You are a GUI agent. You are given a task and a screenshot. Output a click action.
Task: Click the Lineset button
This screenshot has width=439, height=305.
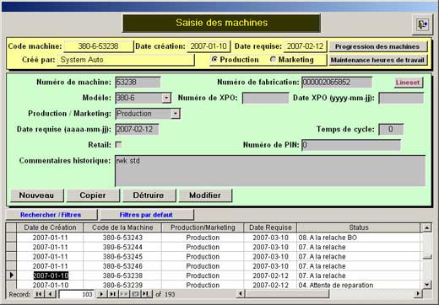pos(408,83)
